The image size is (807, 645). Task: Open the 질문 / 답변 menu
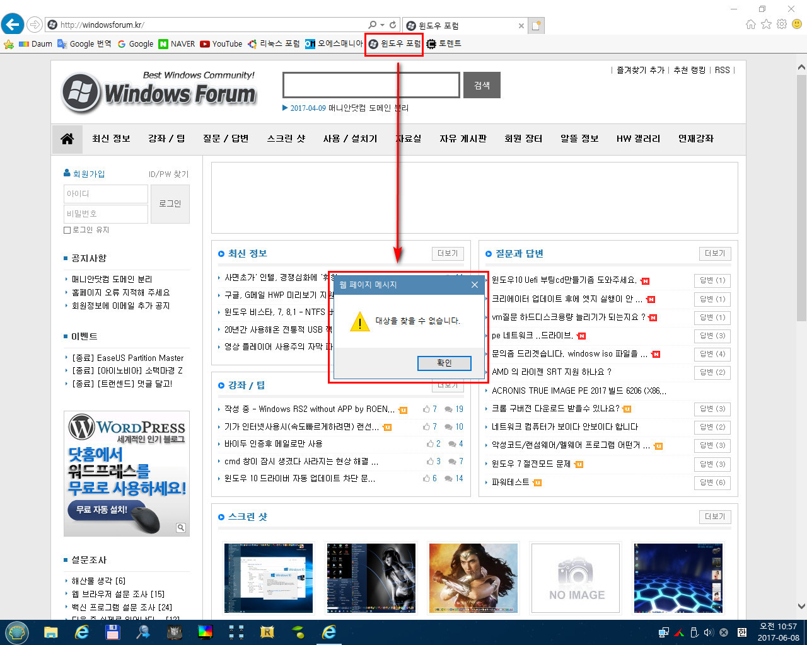coord(226,139)
